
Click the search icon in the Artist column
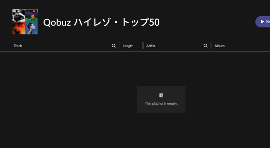[206, 46]
